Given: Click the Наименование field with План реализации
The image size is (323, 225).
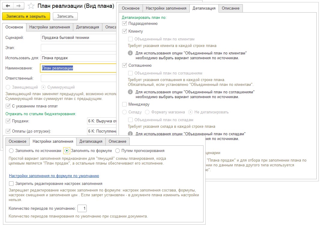Looking at the screenshot, I should 78,68.
